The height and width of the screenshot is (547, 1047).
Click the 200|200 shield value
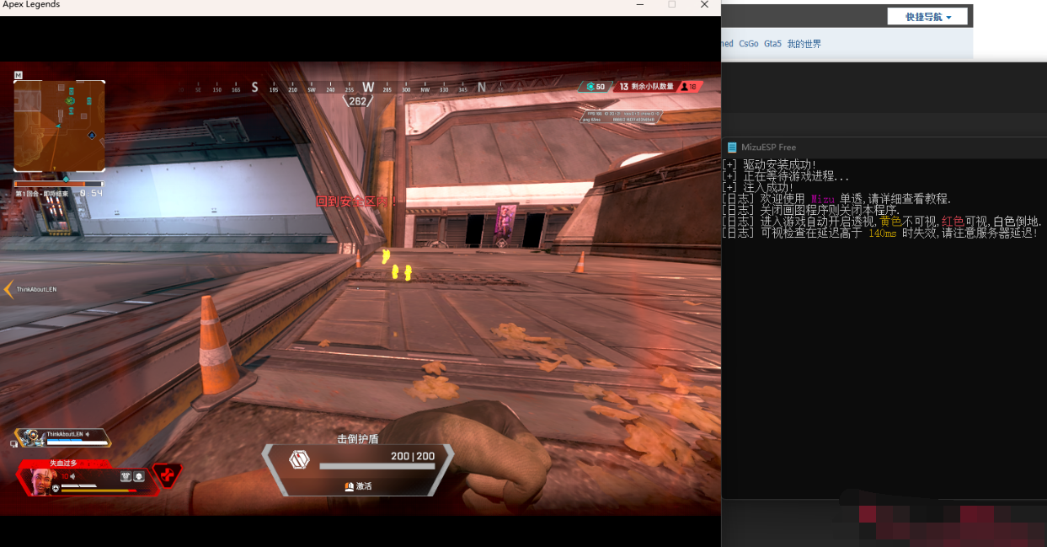[x=413, y=456]
